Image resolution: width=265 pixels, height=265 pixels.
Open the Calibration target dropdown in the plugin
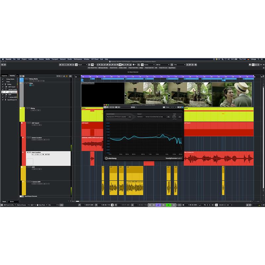(x=140, y=117)
